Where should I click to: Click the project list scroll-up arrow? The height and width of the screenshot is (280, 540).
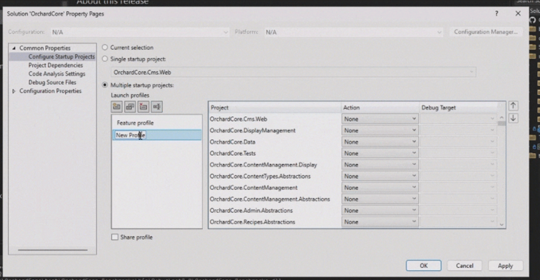(502, 118)
